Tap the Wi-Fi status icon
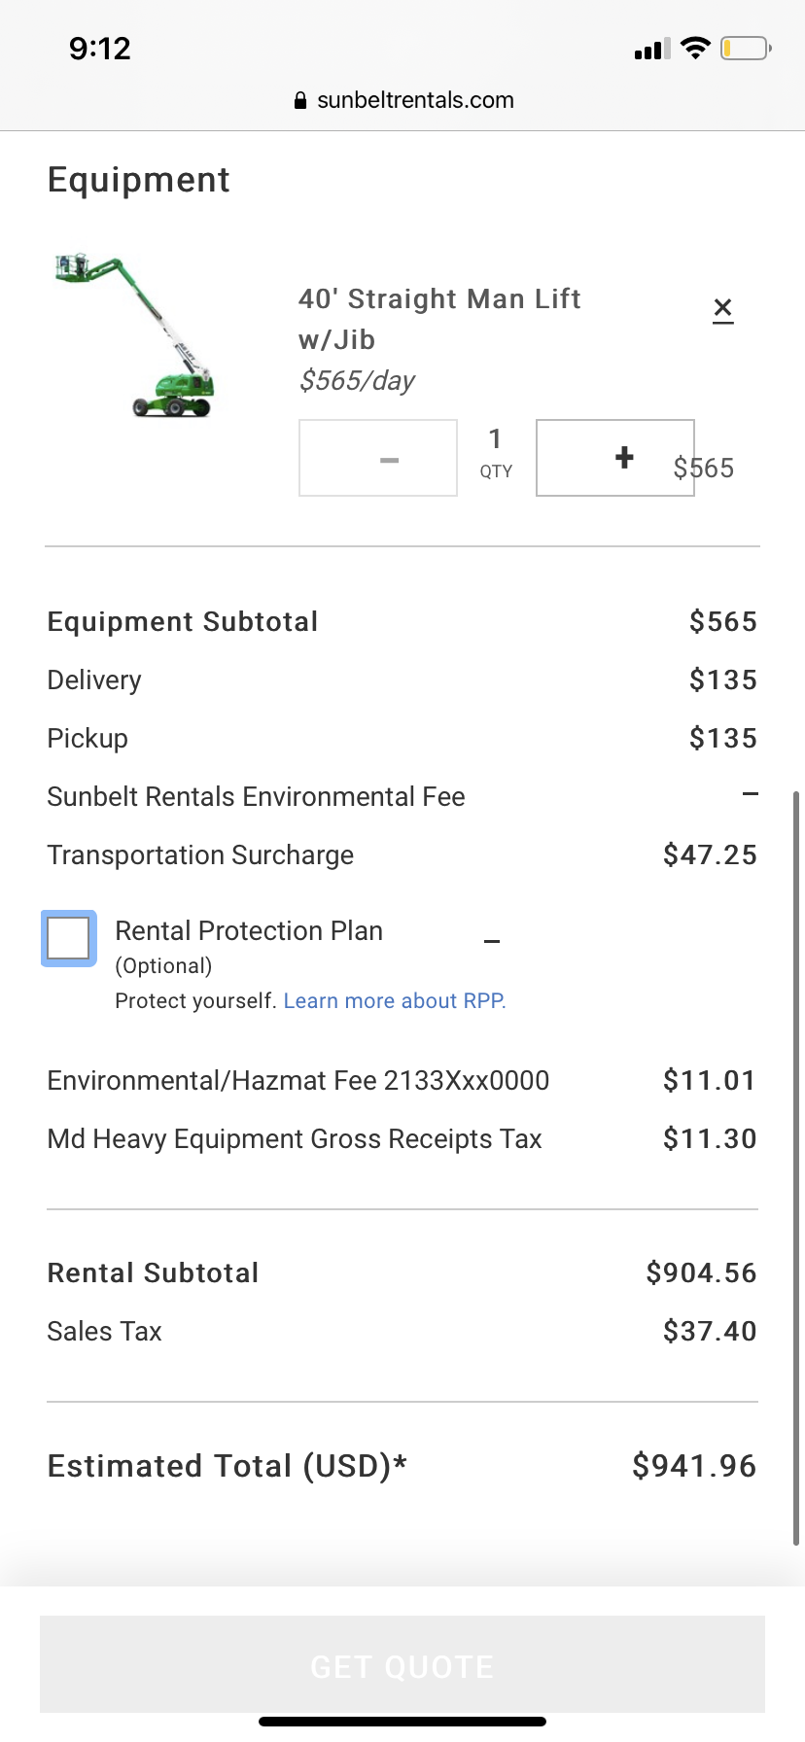Image resolution: width=805 pixels, height=1742 pixels. click(x=695, y=48)
